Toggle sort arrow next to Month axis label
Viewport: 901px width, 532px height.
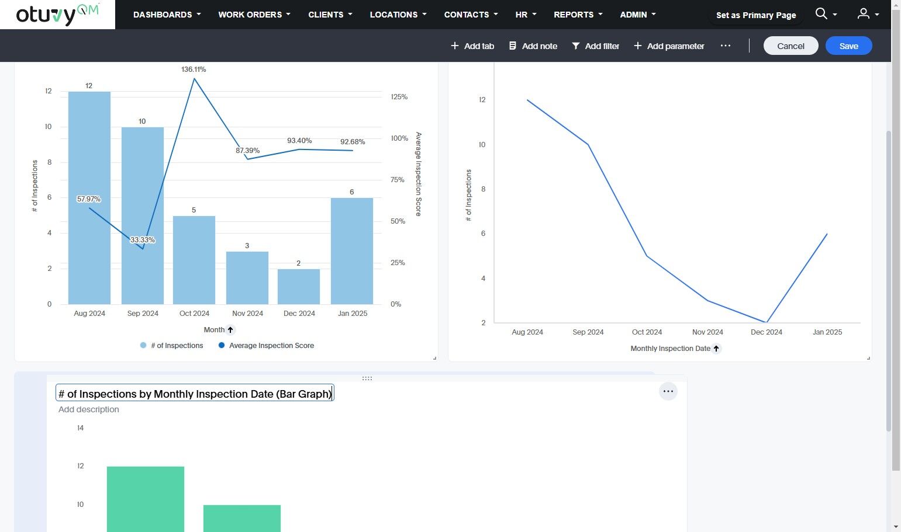(x=230, y=330)
